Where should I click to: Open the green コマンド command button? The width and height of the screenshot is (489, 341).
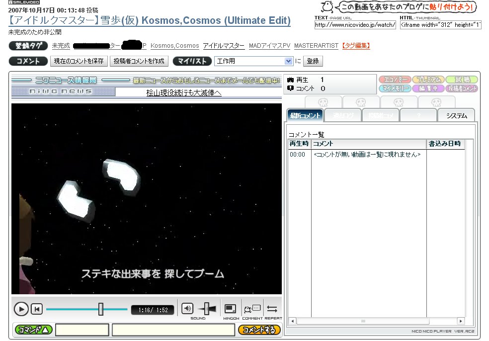tap(34, 330)
